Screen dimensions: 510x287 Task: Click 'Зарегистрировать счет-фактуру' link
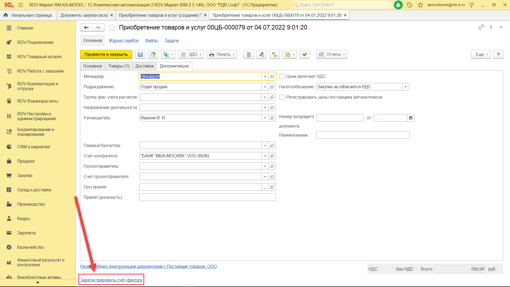(x=111, y=280)
